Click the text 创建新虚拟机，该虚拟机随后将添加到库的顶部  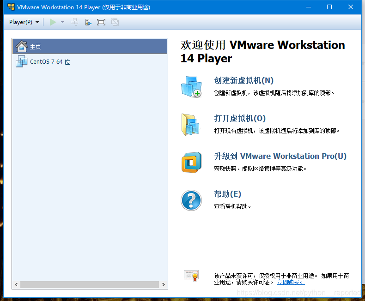274,93
